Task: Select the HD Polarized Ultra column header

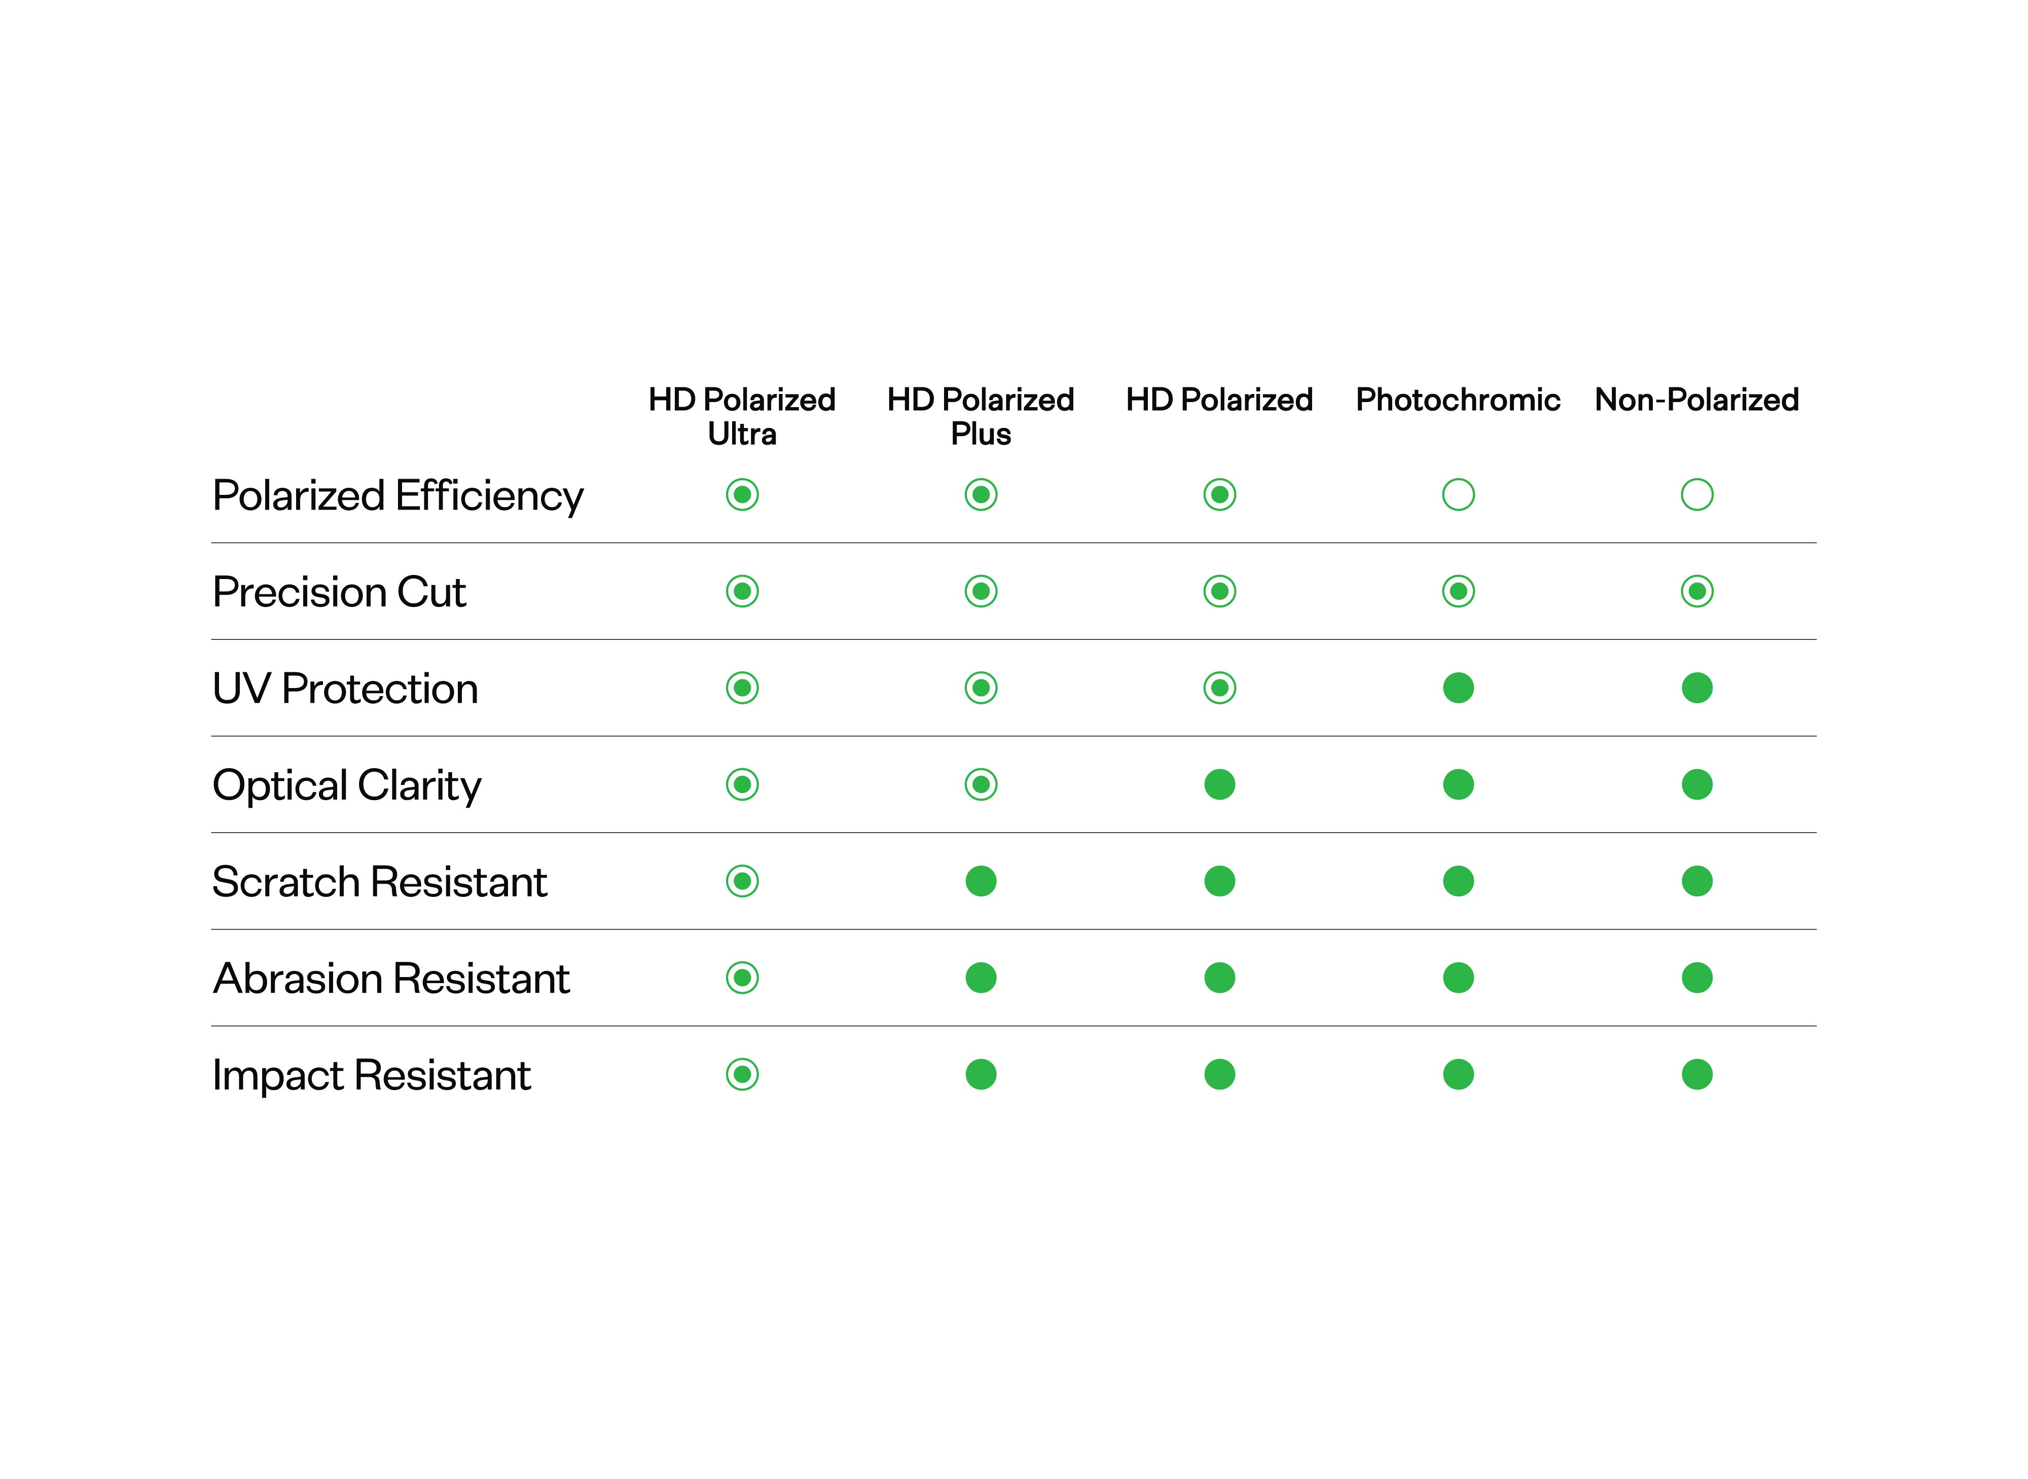Action: pos(742,416)
